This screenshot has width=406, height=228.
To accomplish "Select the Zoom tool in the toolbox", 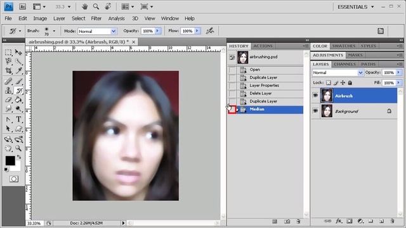I will (x=18, y=148).
